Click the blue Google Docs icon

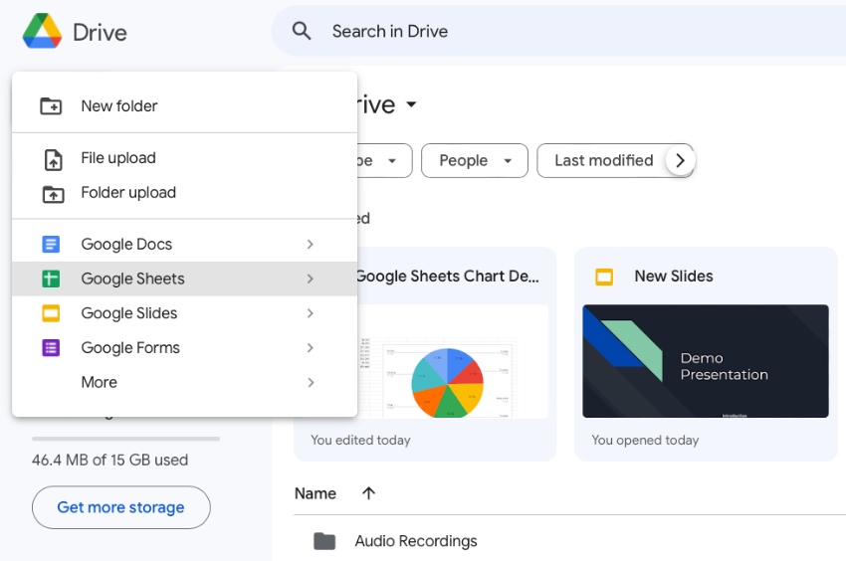click(x=51, y=244)
